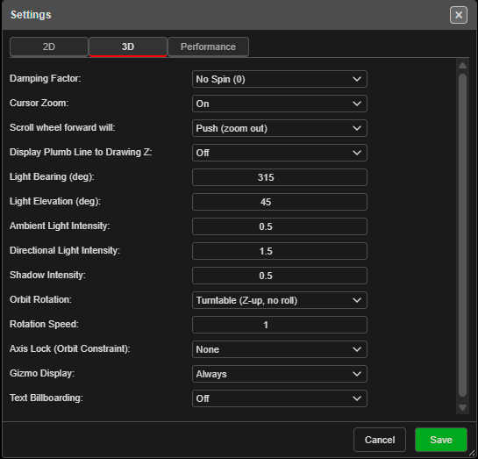Expand Axis Lock (Orbit Constraint) dropdown
The width and height of the screenshot is (478, 459).
pyautogui.click(x=280, y=349)
